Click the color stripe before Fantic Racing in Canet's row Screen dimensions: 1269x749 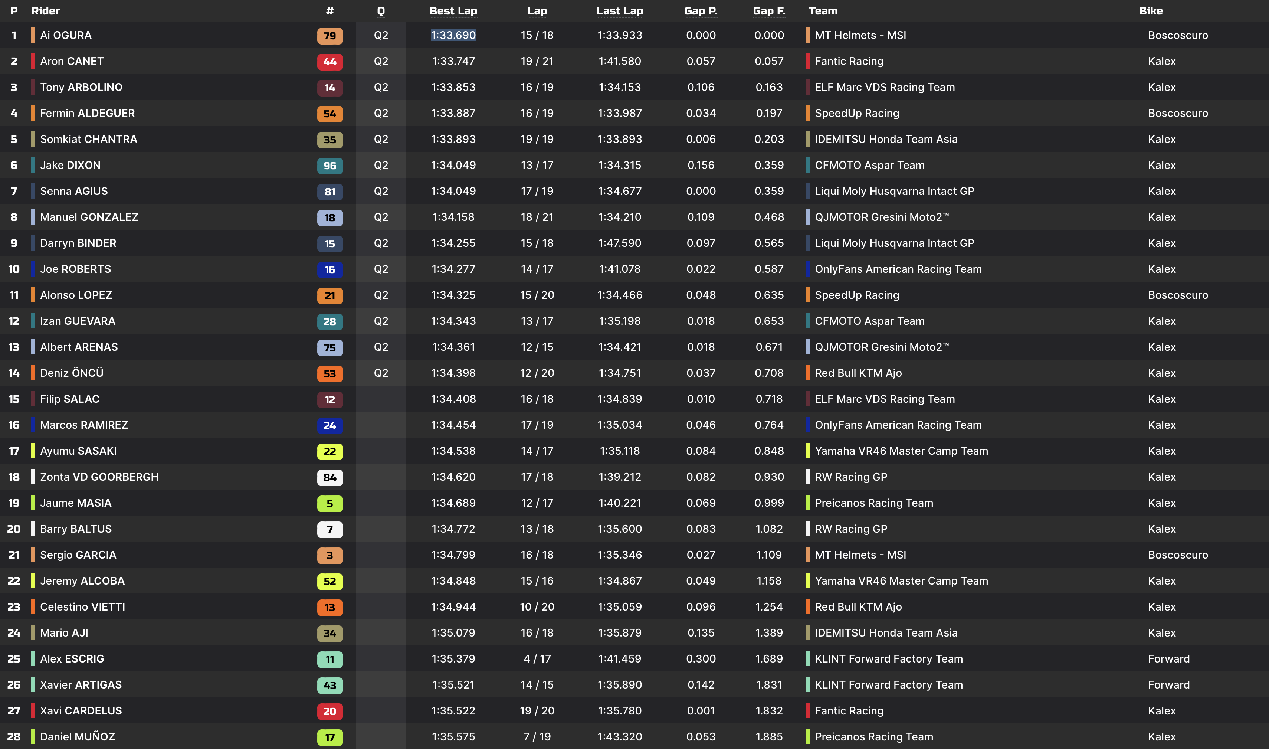point(808,61)
